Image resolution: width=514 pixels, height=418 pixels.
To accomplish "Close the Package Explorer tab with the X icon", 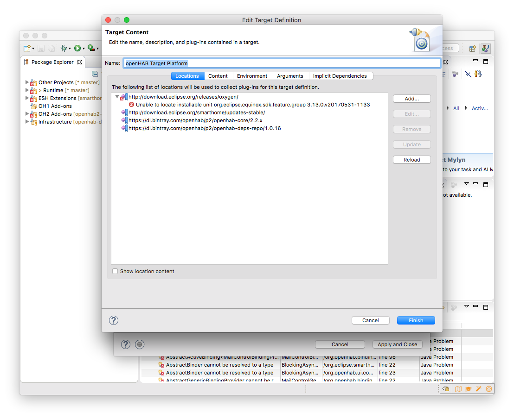I will pyautogui.click(x=79, y=62).
